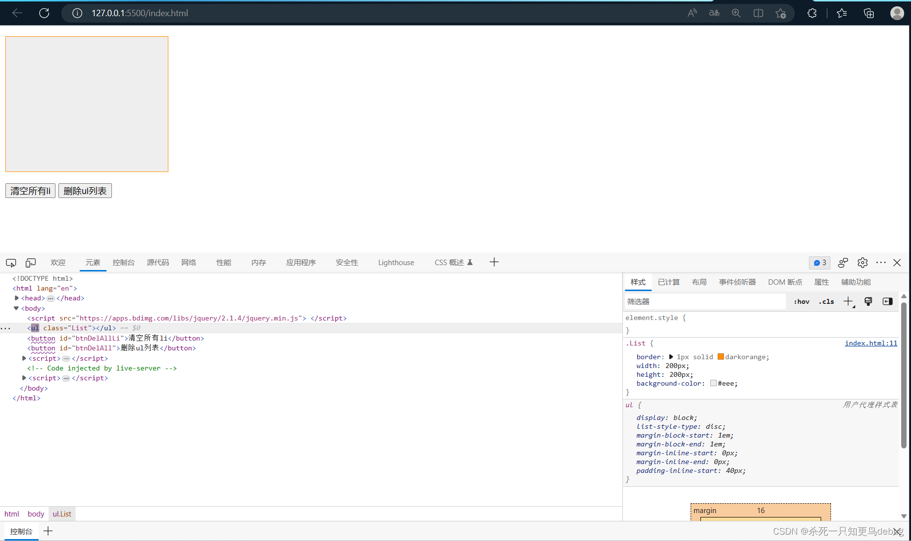911x541 pixels.
Task: Expand the head element node
Action: [17, 298]
